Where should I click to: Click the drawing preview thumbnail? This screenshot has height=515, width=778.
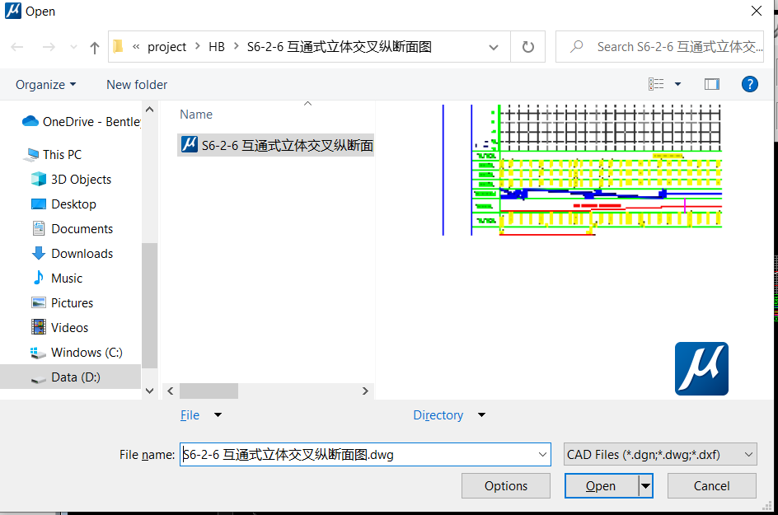[x=581, y=170]
